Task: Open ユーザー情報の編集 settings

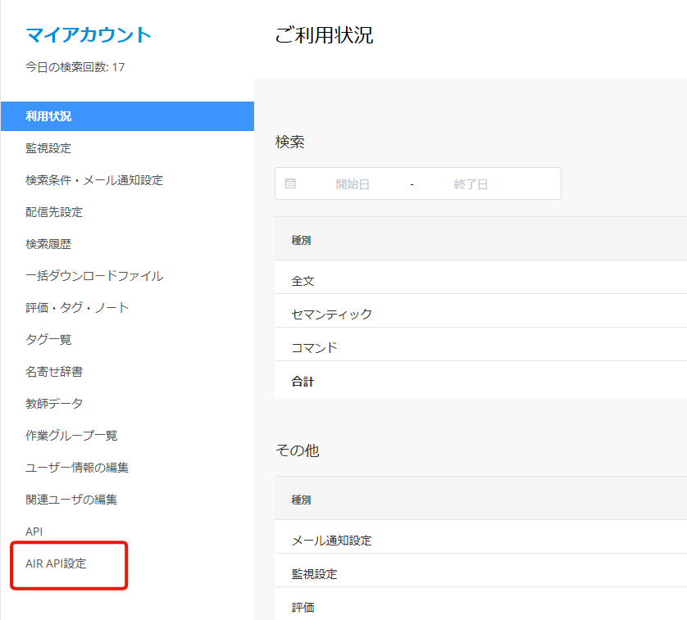Action: coord(77,468)
